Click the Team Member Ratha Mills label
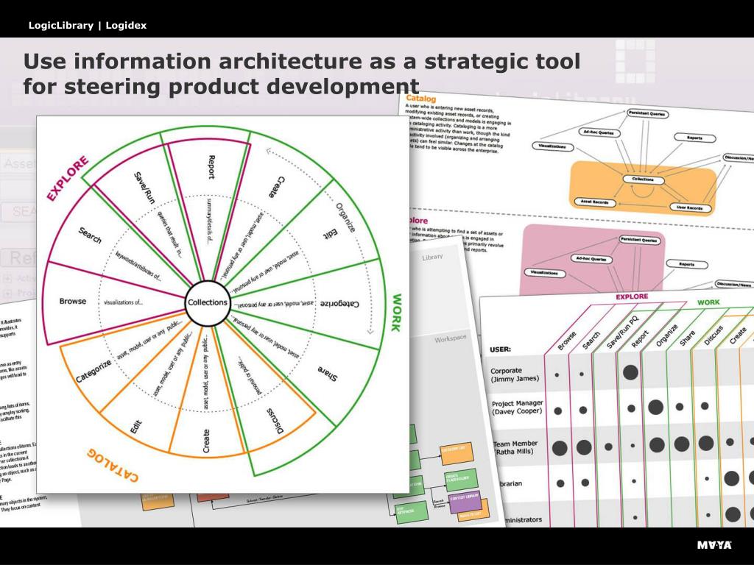Screen dimensions: 754x565 [515, 447]
